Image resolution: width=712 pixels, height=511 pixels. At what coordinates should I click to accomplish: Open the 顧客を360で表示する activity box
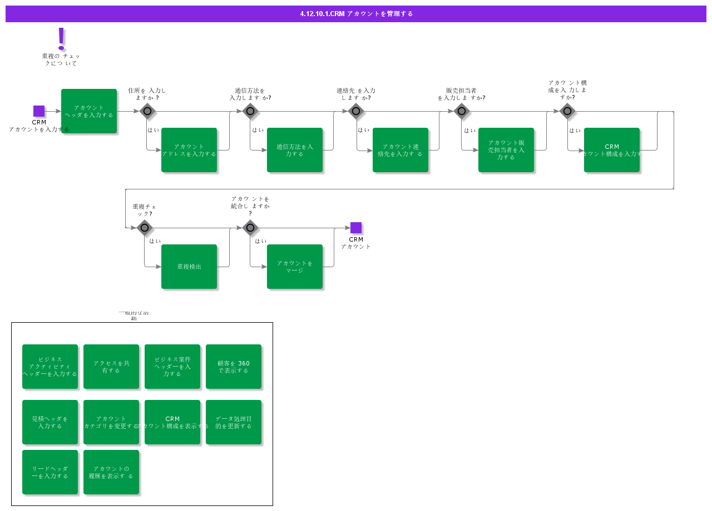(x=234, y=367)
